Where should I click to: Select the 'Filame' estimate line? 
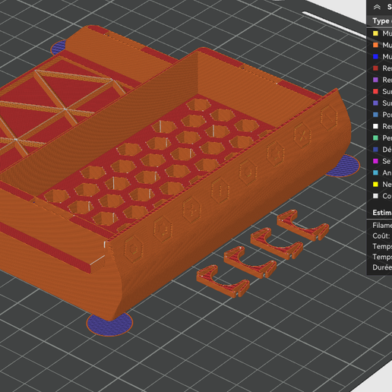tap(382, 225)
